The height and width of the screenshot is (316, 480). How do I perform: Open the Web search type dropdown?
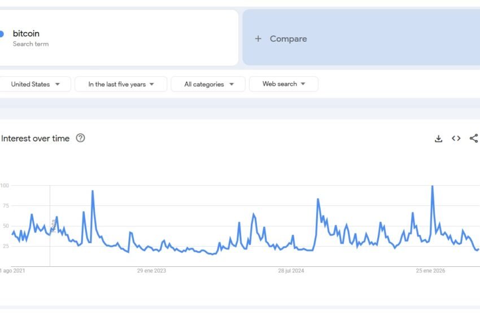tap(284, 84)
